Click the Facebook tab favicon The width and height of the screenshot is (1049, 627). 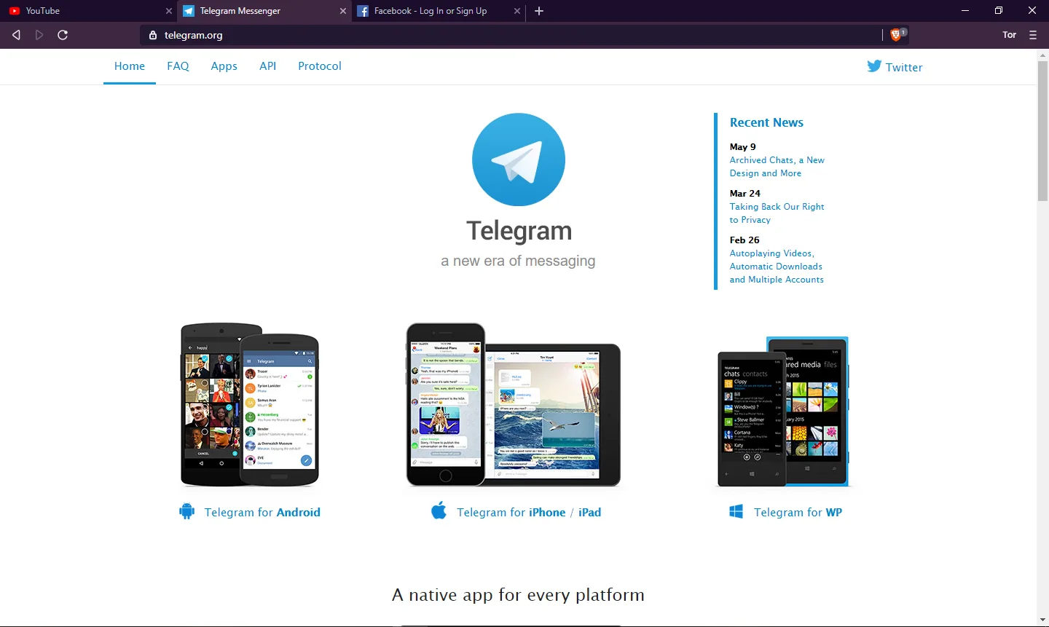[363, 11]
